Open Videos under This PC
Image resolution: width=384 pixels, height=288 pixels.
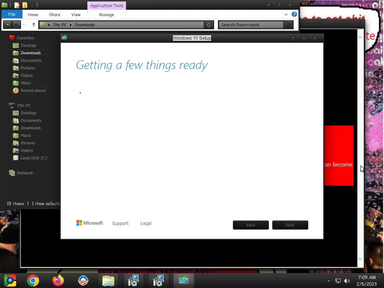[27, 150]
